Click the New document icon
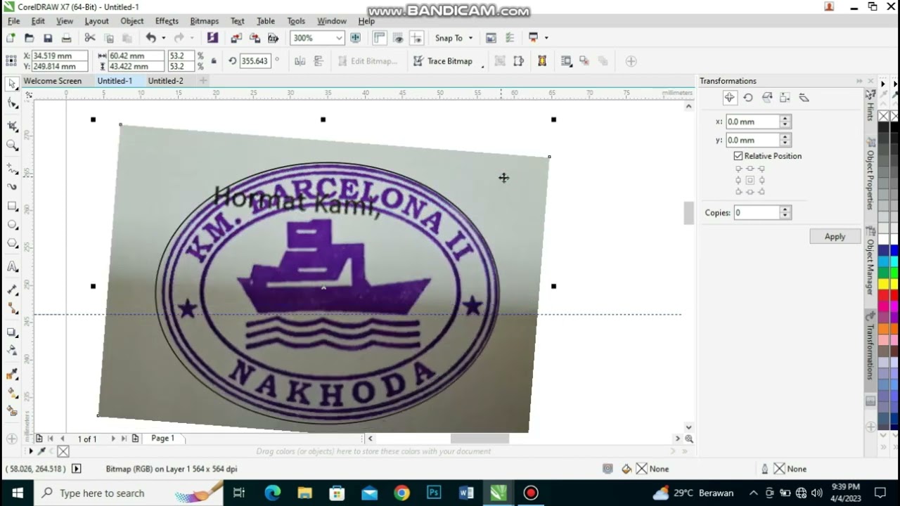Image resolution: width=900 pixels, height=506 pixels. pos(11,38)
